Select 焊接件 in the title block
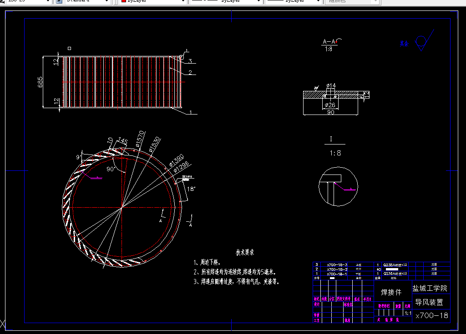The image size is (466, 334). pos(391,293)
